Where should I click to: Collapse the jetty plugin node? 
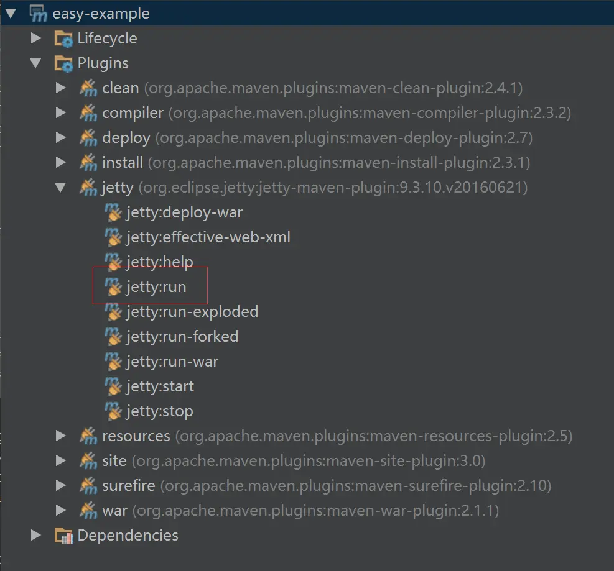point(60,188)
